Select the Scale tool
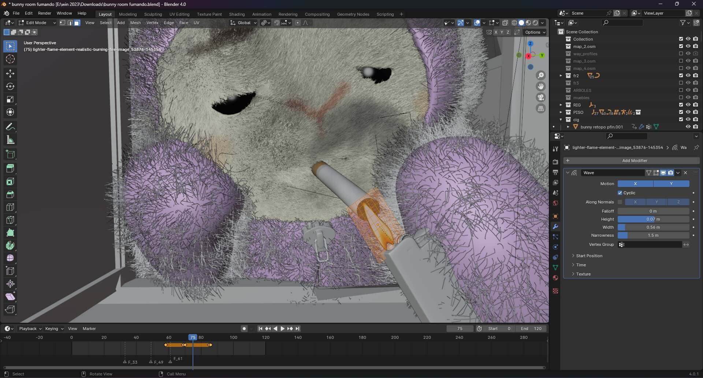 (x=10, y=99)
